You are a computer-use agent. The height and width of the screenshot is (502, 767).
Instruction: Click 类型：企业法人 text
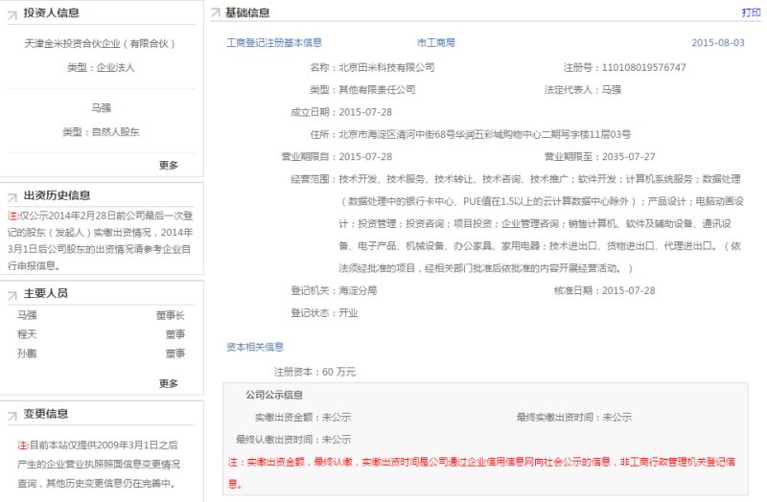pos(101,67)
